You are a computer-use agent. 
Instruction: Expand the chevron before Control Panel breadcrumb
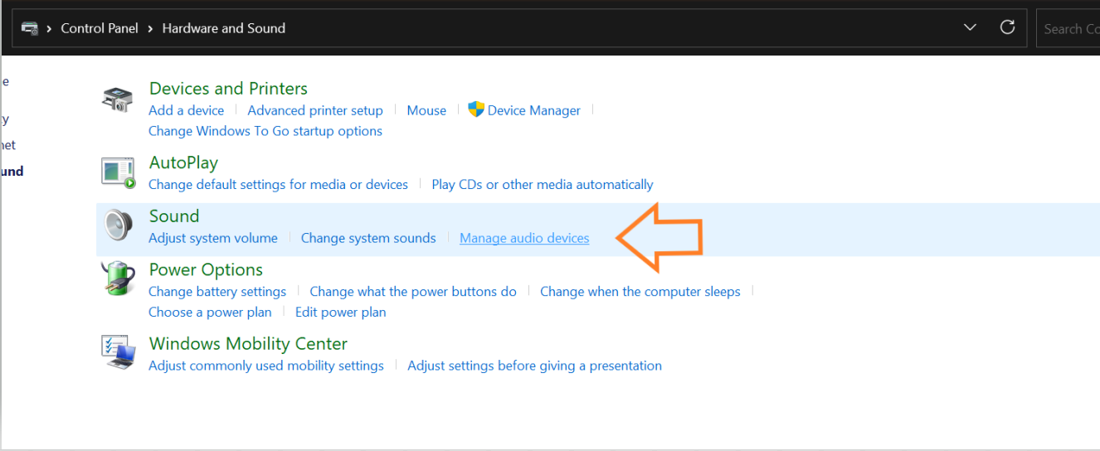(x=50, y=28)
